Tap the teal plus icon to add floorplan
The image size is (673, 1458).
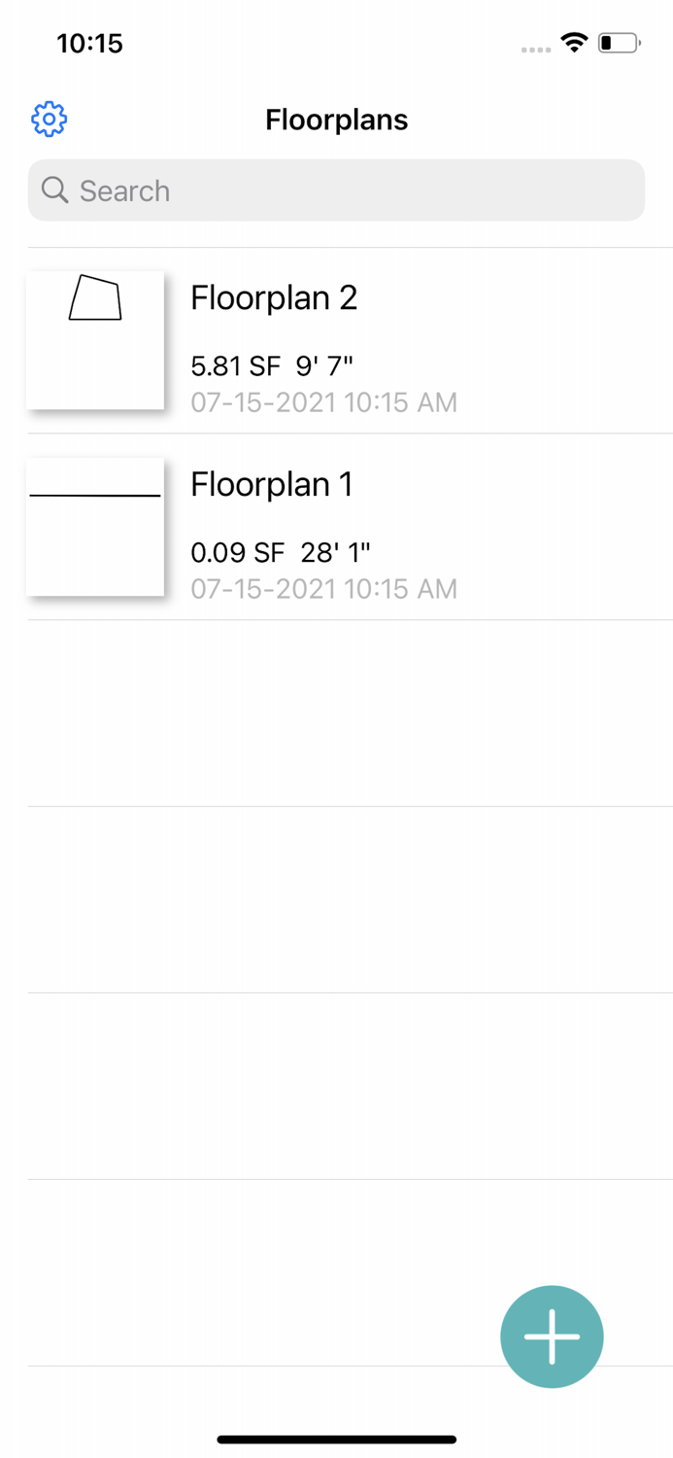(552, 1336)
